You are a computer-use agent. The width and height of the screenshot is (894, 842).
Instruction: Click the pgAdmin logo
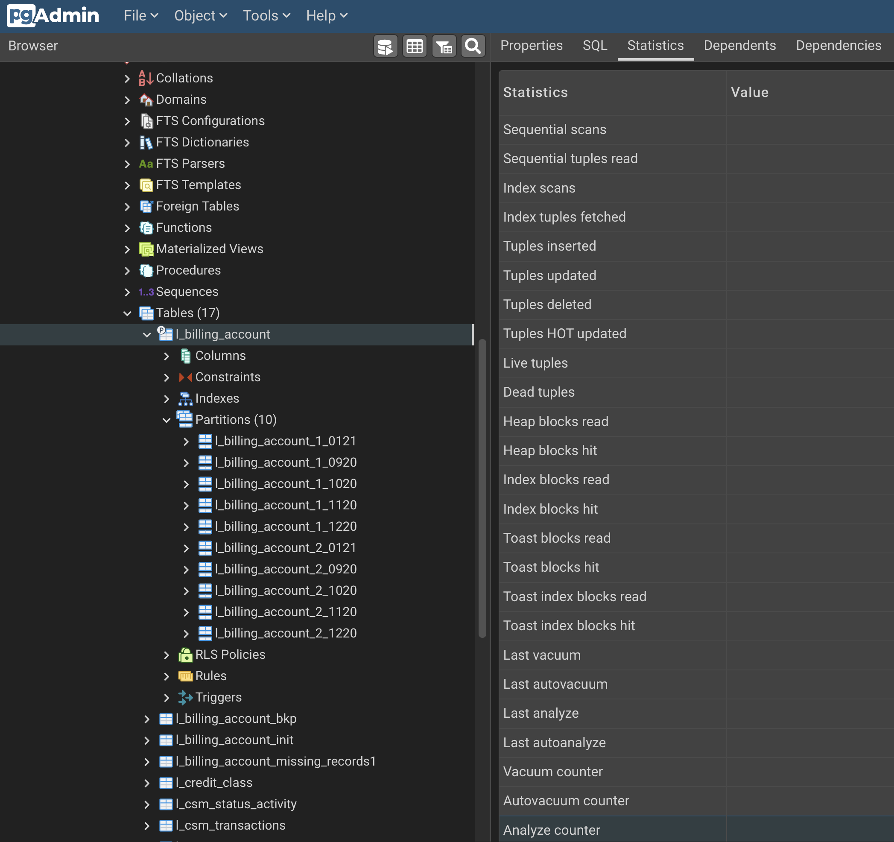[53, 15]
